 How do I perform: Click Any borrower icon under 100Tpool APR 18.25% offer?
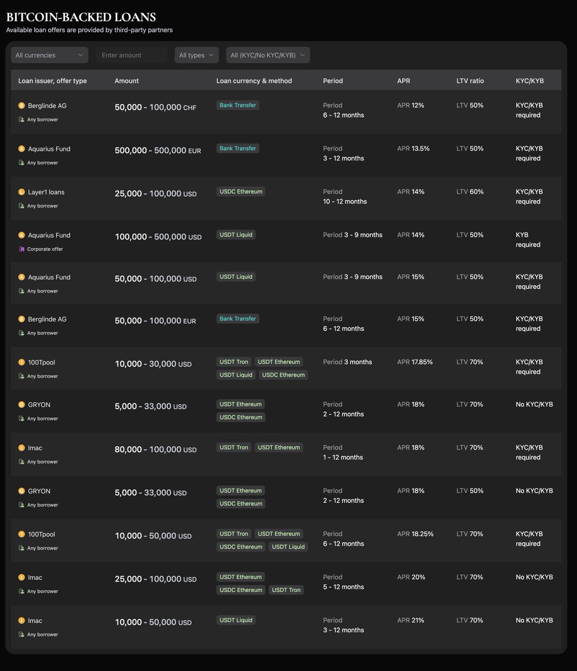click(x=21, y=548)
